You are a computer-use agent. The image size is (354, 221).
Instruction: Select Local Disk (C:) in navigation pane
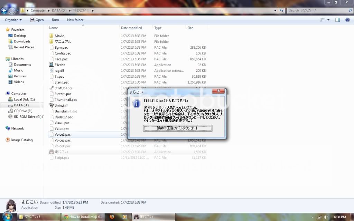point(24,99)
